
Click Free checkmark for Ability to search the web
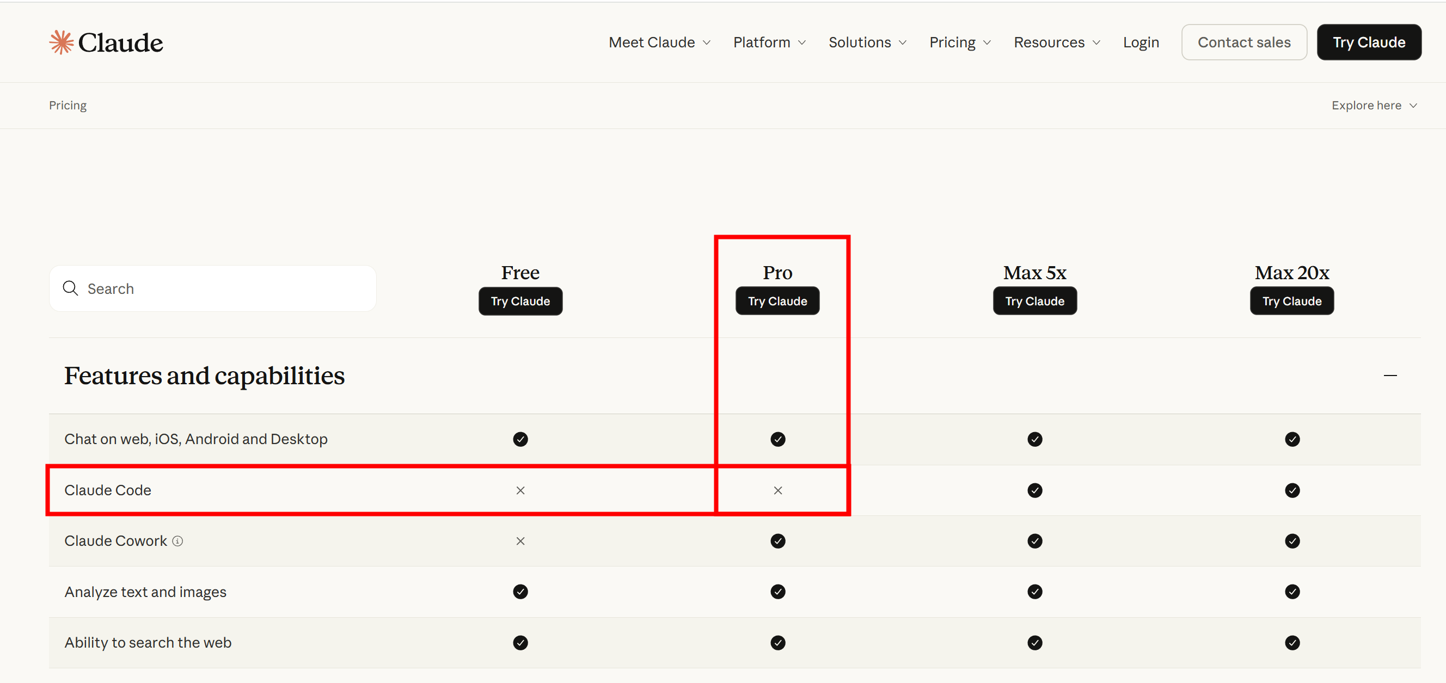coord(520,643)
